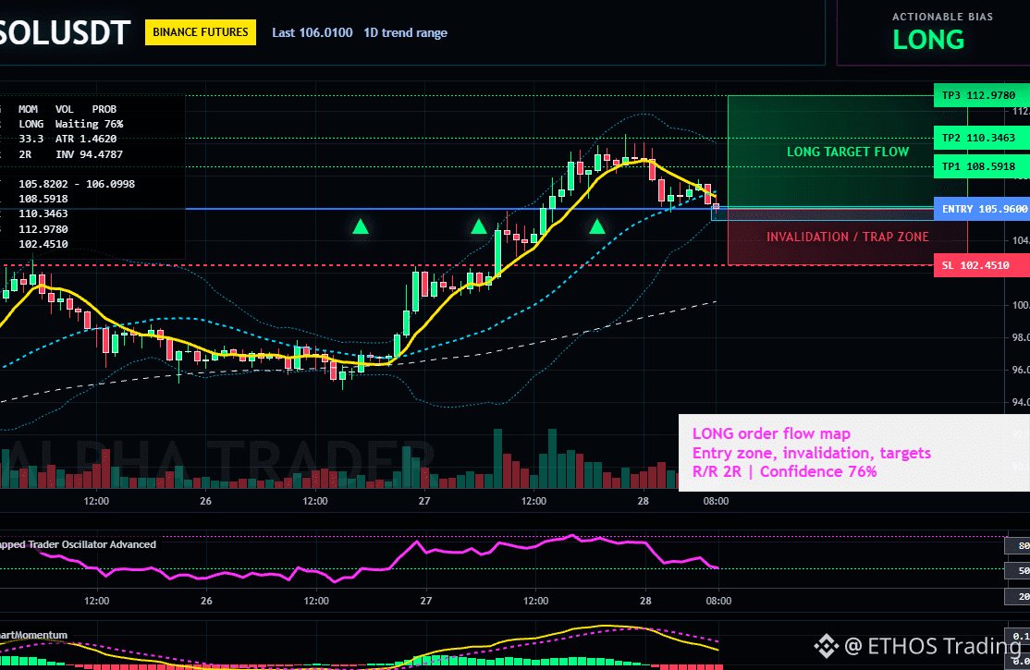
Task: Click the '1D trend range' label
Action: pos(405,33)
